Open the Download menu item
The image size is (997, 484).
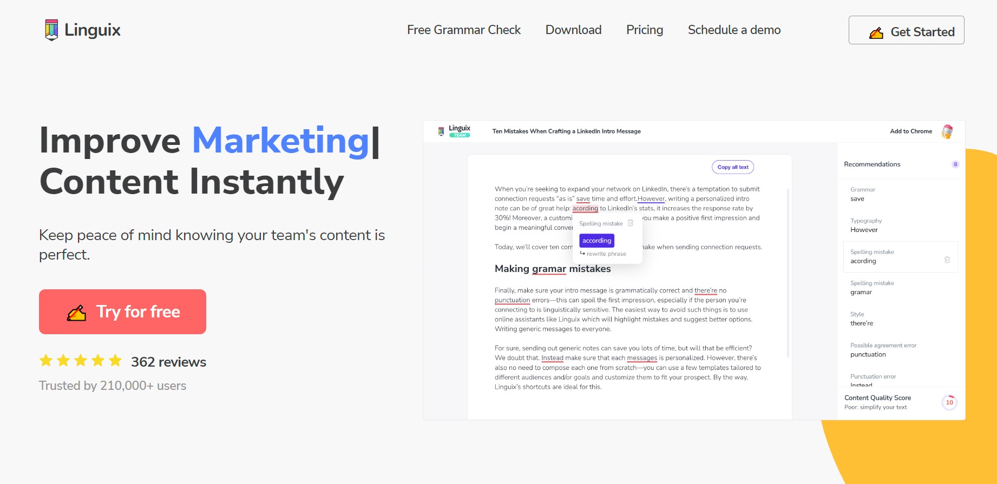coord(573,30)
